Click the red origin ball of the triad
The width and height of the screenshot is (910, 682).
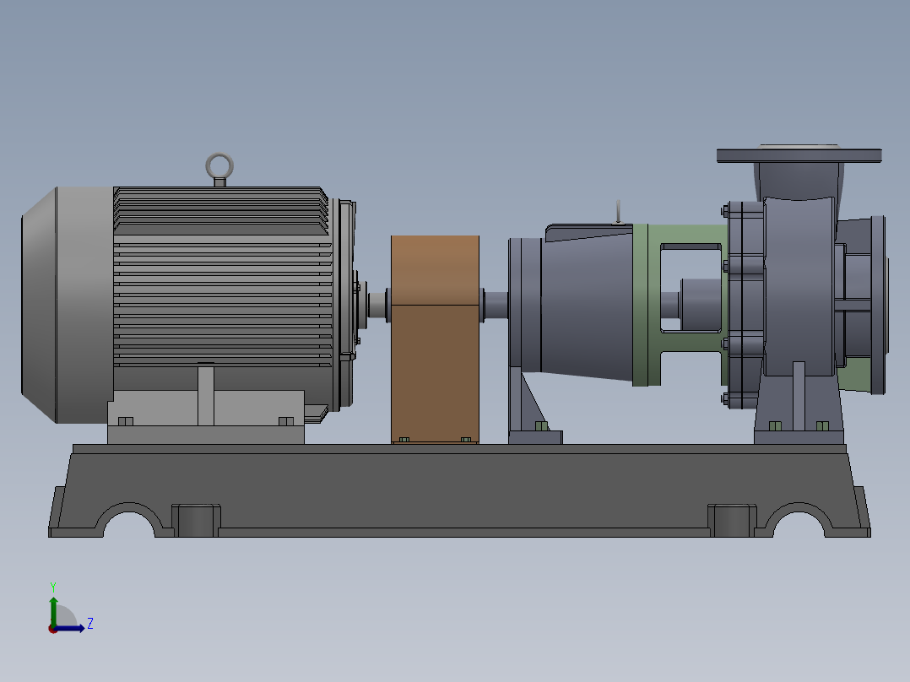pyautogui.click(x=53, y=629)
